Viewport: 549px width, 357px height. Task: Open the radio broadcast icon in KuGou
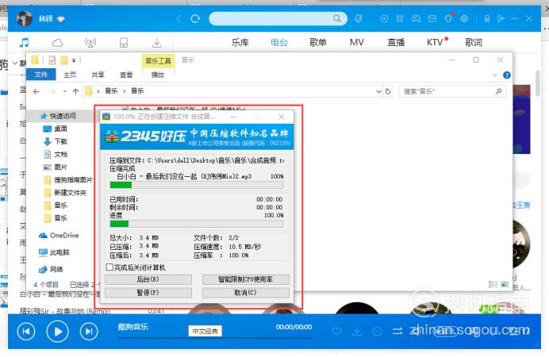click(90, 43)
